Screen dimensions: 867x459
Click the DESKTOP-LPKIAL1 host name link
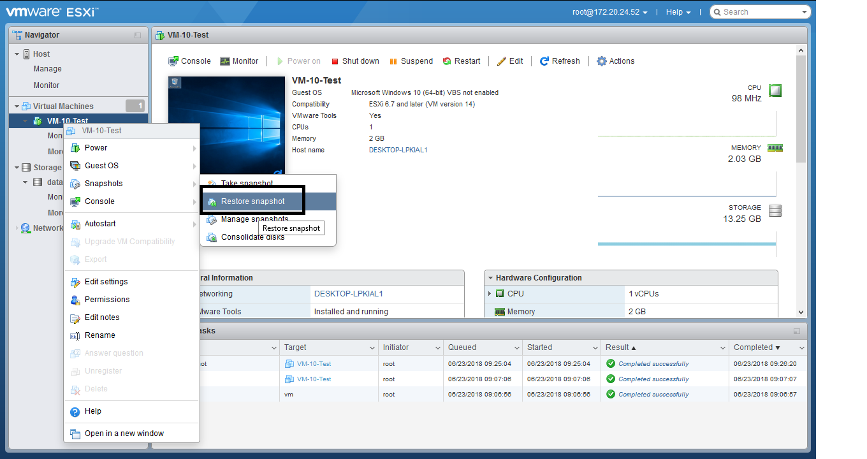click(398, 150)
